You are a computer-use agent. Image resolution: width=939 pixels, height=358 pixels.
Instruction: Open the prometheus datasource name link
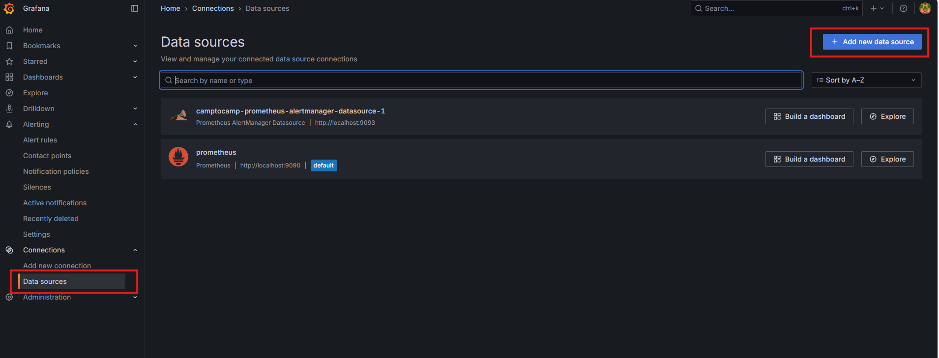[216, 152]
